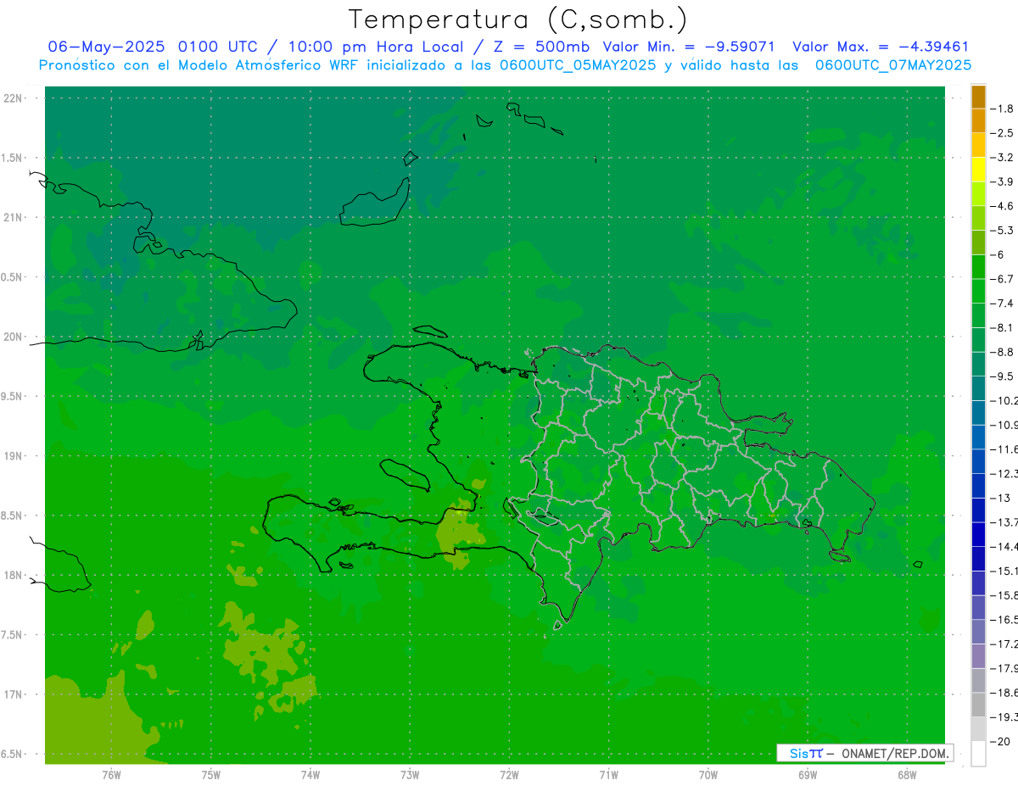Click 'Valor Max. = -4.39461' text
This screenshot has width=1018, height=786.
(881, 47)
